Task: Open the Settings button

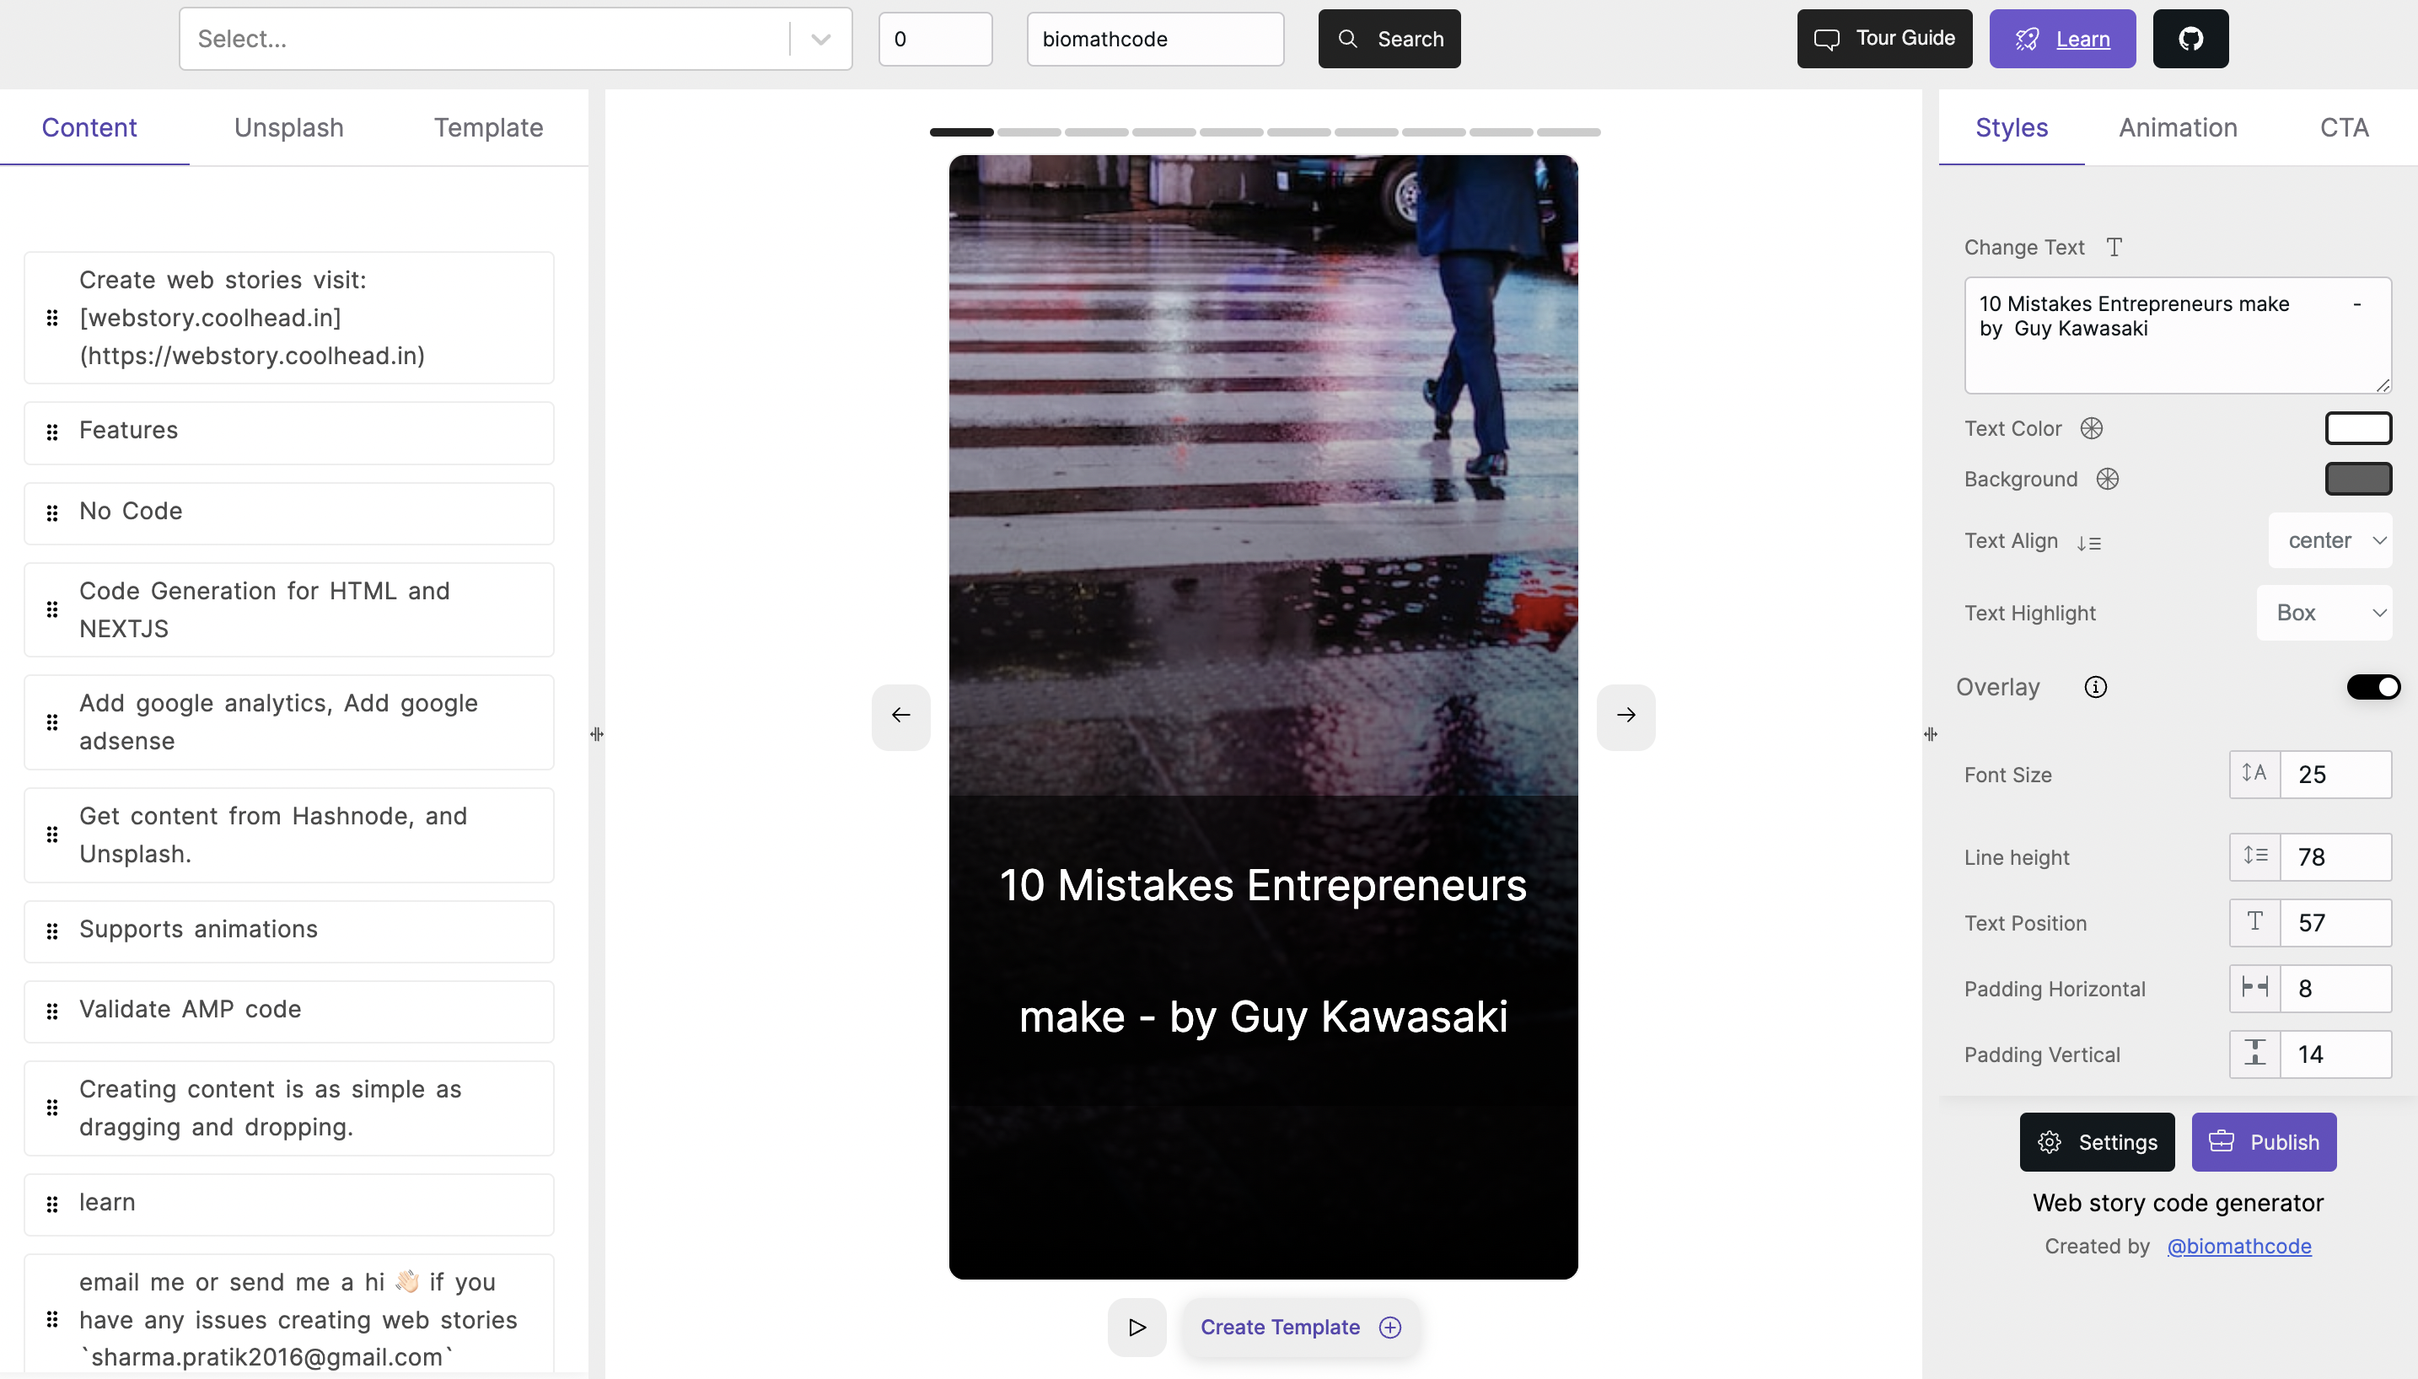Action: pyautogui.click(x=2097, y=1142)
